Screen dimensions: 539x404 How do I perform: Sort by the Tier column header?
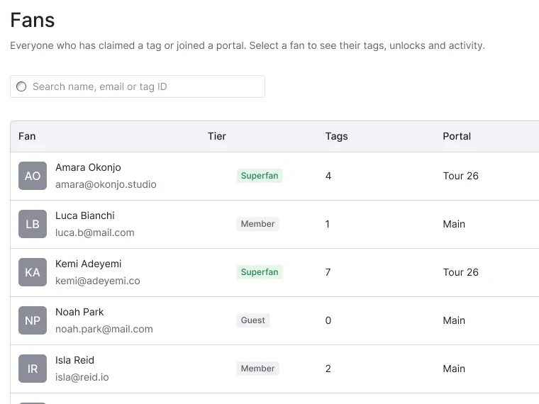217,136
